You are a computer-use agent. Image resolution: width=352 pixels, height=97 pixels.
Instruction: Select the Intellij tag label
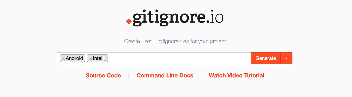pos(100,58)
